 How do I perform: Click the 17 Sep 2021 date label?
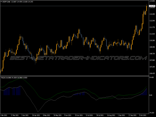pos(132,115)
